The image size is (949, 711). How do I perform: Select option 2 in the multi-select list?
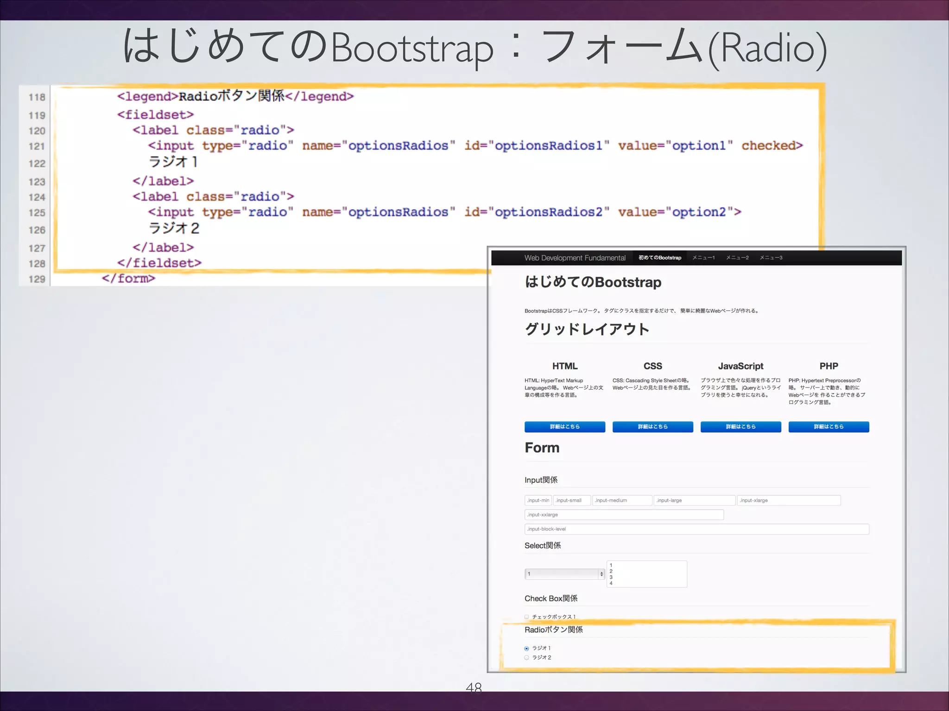click(647, 571)
